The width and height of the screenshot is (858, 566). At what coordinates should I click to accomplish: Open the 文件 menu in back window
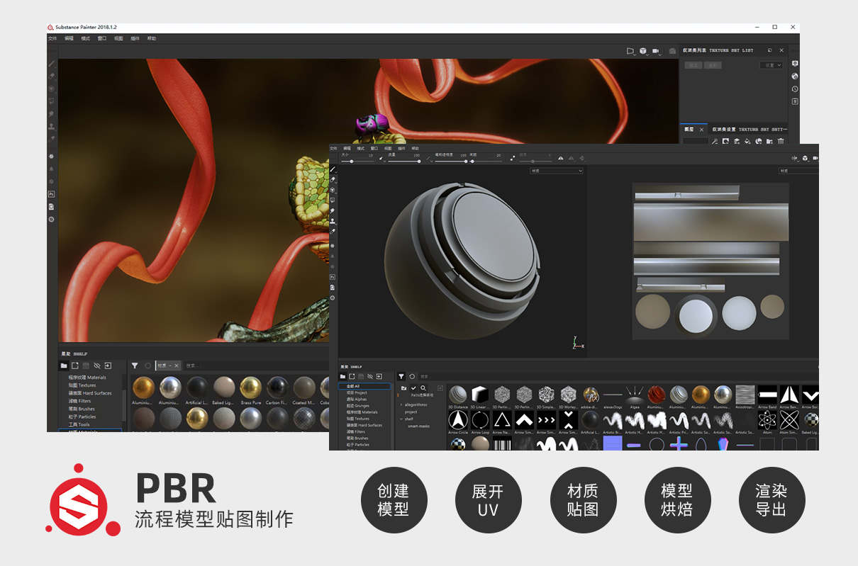pyautogui.click(x=52, y=38)
